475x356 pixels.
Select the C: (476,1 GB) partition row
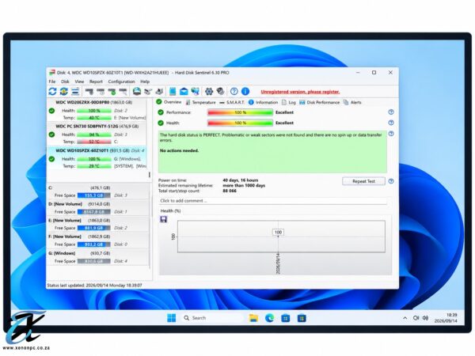click(x=98, y=191)
